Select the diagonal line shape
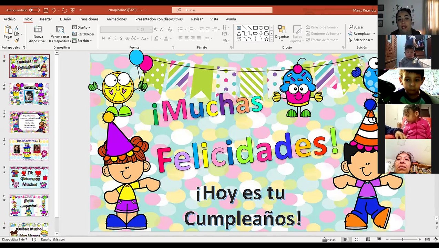Image resolution: width=439 pixels, height=248 pixels. tap(244, 28)
